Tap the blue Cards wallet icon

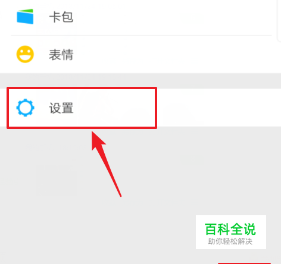point(25,17)
